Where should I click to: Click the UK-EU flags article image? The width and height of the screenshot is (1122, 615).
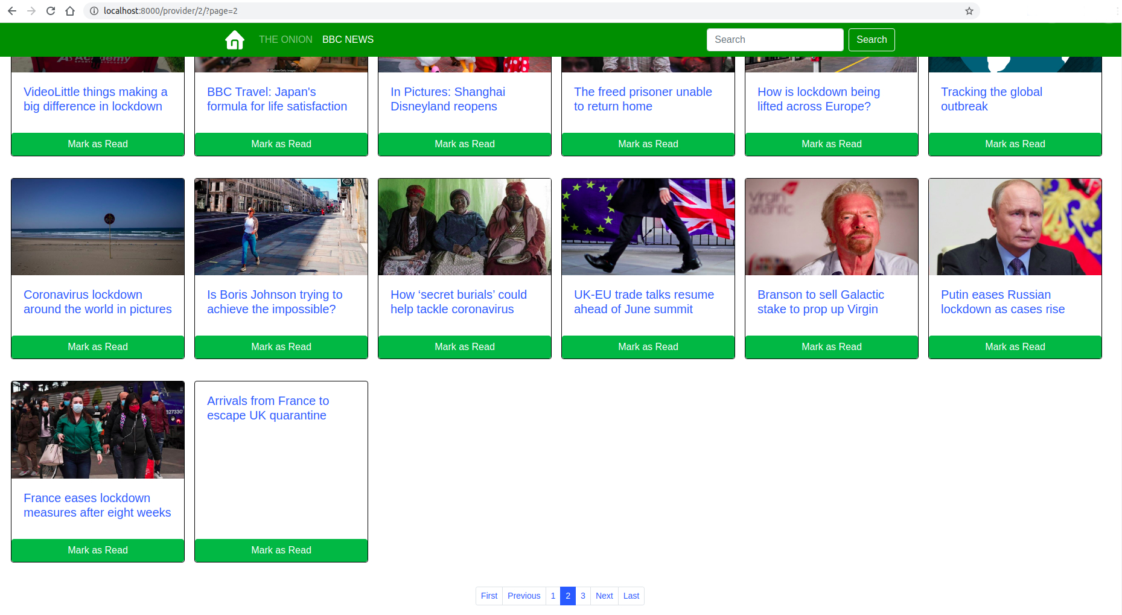tap(648, 227)
